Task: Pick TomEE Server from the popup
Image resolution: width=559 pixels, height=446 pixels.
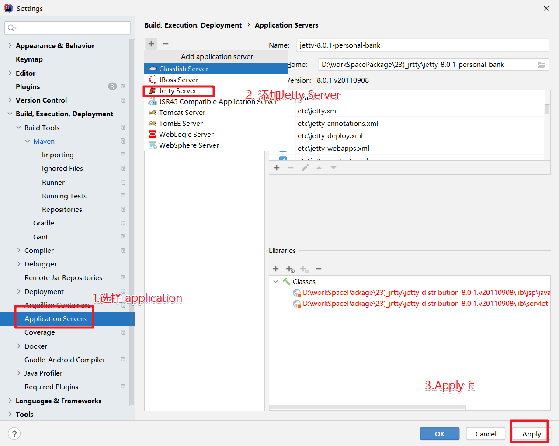Action: tap(216, 123)
